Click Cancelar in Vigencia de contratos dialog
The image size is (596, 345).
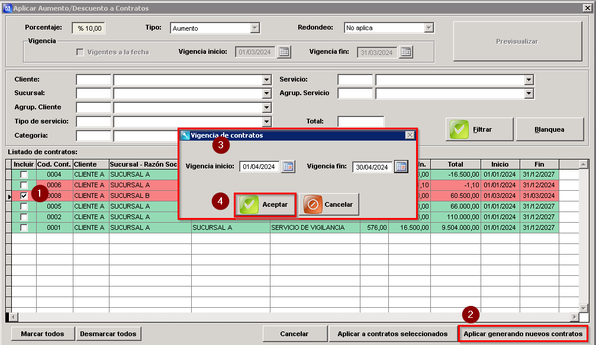[x=329, y=204]
